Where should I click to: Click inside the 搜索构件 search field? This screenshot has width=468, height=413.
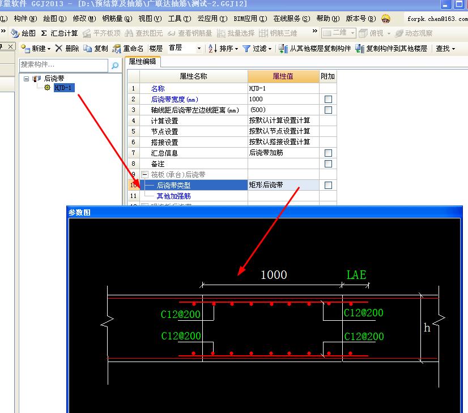[62, 66]
